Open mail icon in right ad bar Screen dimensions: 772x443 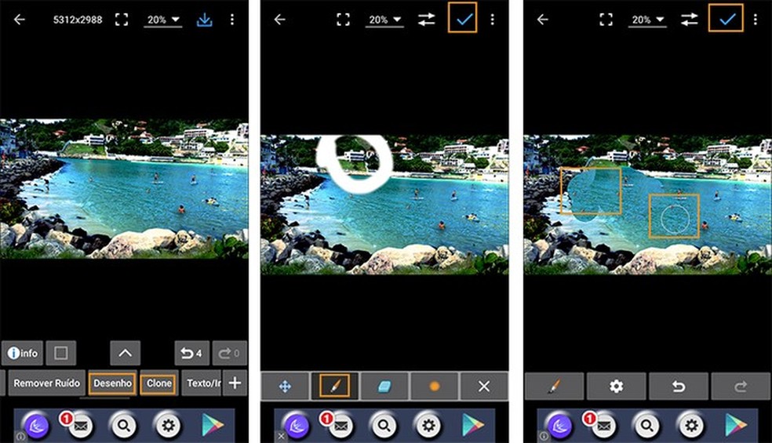coord(603,425)
